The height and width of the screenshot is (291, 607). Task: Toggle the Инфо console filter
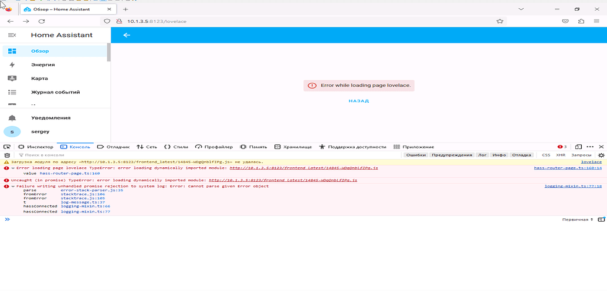499,155
